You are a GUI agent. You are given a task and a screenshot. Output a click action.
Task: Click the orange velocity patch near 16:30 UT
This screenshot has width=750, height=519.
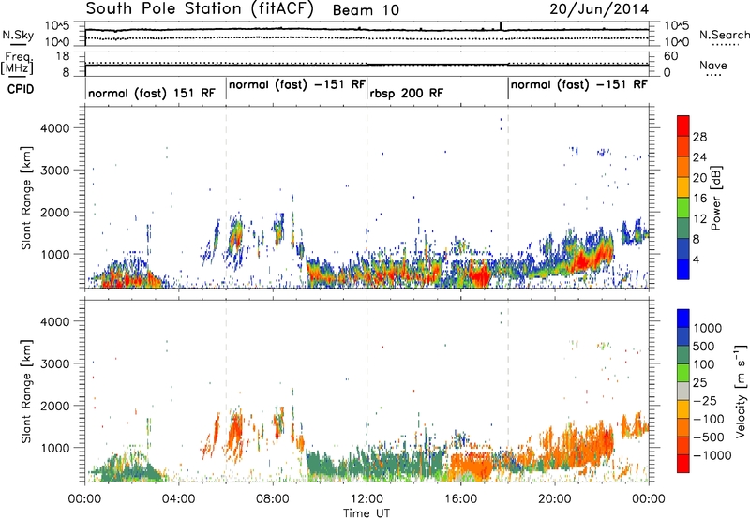472,466
